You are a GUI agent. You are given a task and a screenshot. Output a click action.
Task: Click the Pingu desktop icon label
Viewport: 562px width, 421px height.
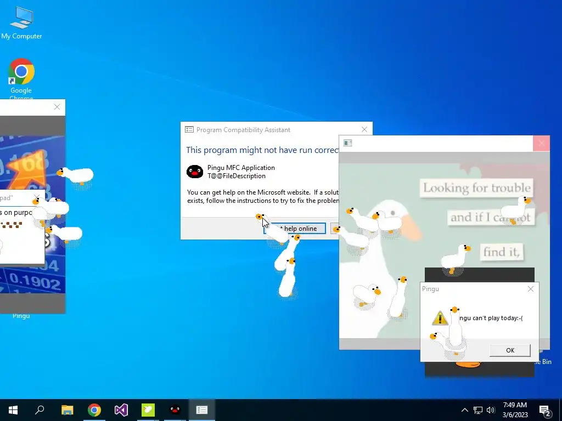click(x=21, y=316)
